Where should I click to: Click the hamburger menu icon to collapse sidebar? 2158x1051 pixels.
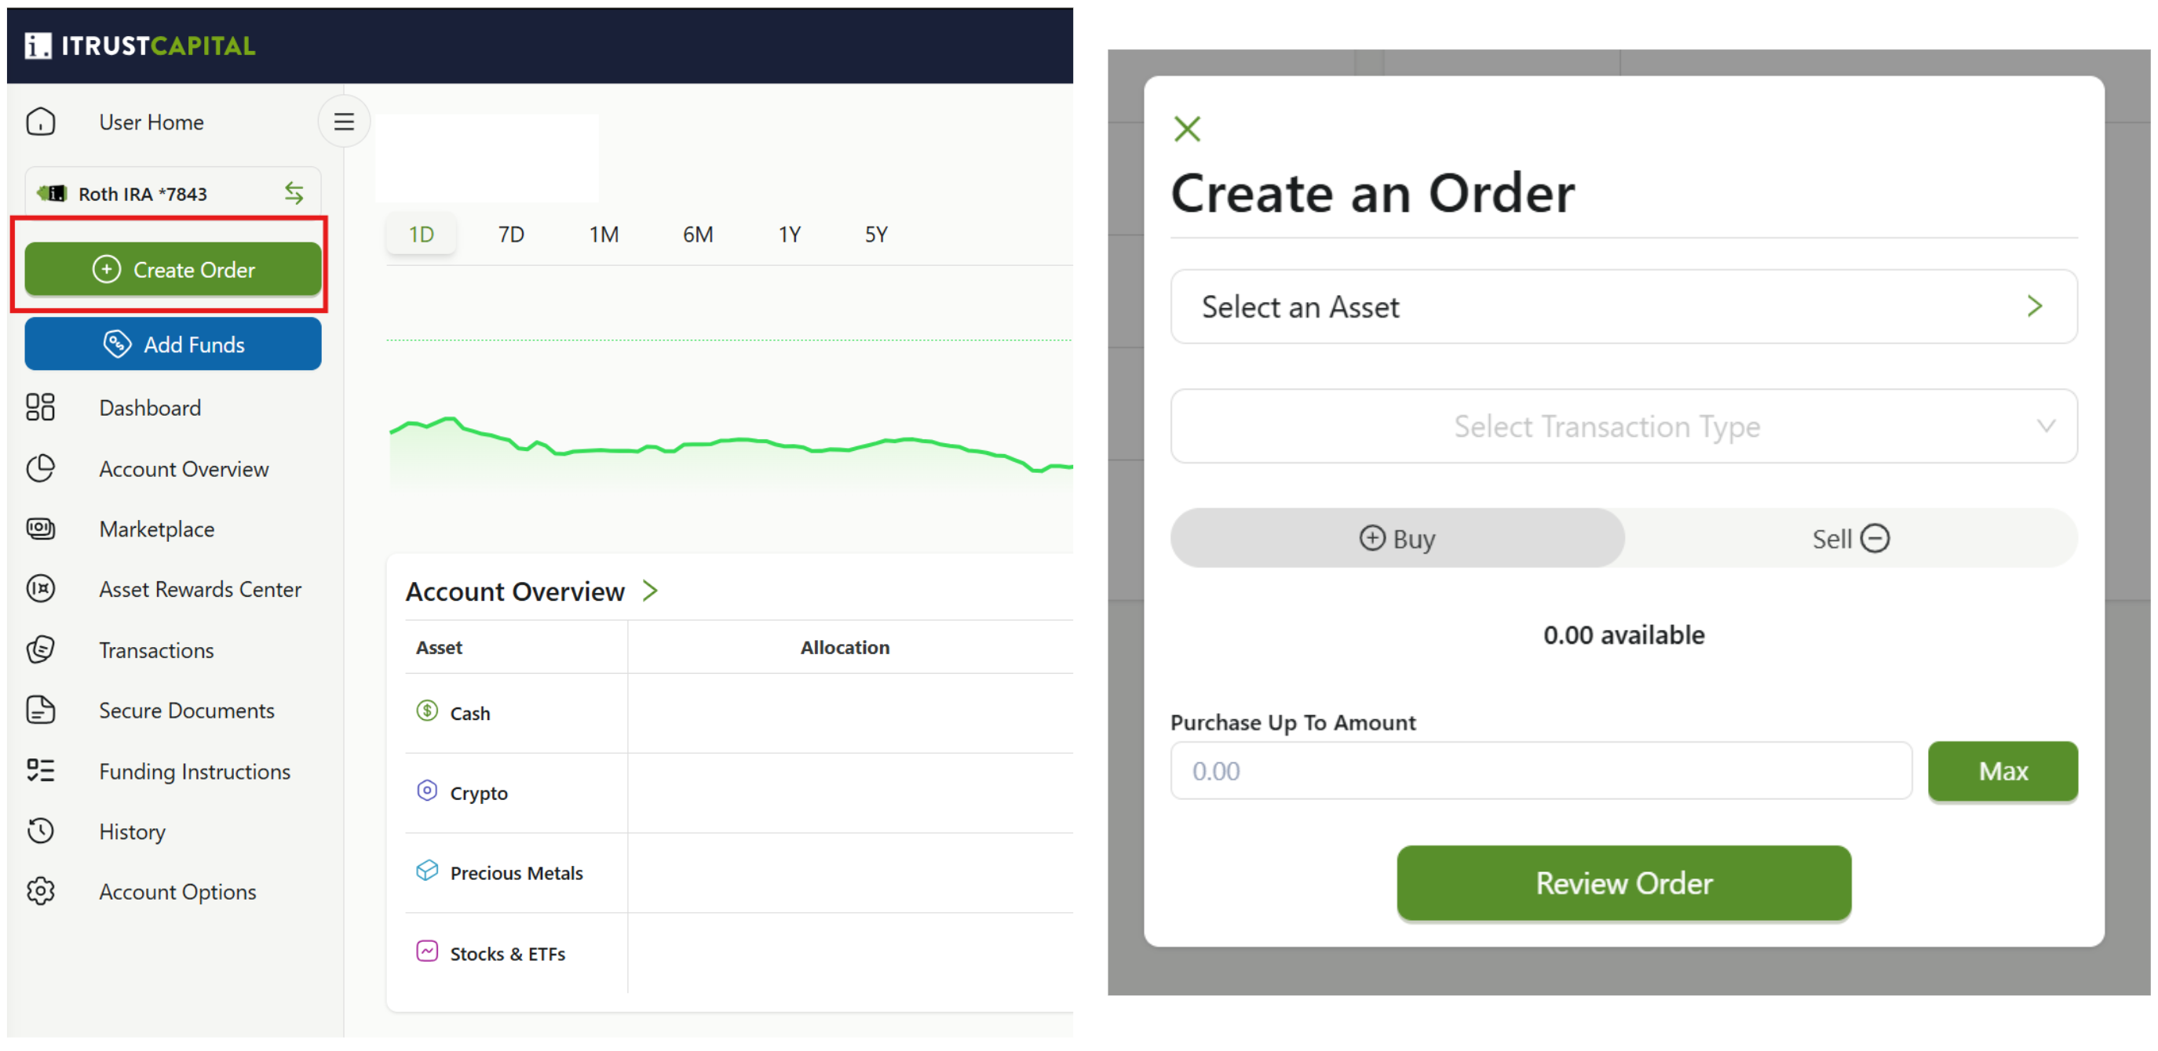coord(344,122)
